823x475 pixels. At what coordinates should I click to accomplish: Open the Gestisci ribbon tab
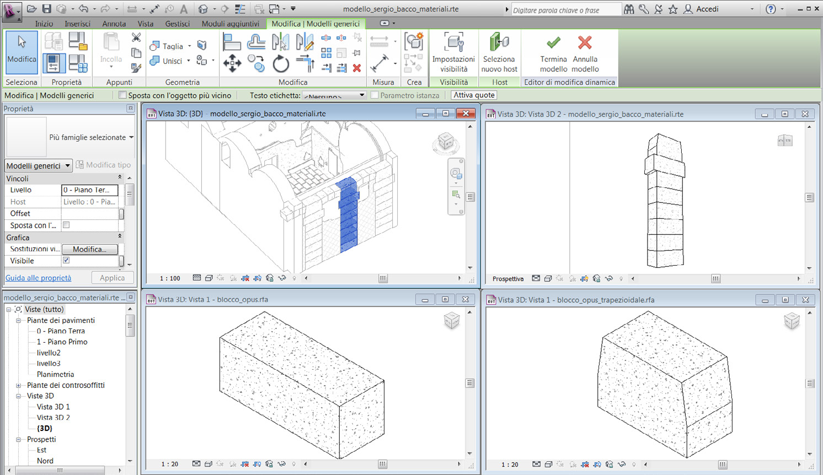178,24
